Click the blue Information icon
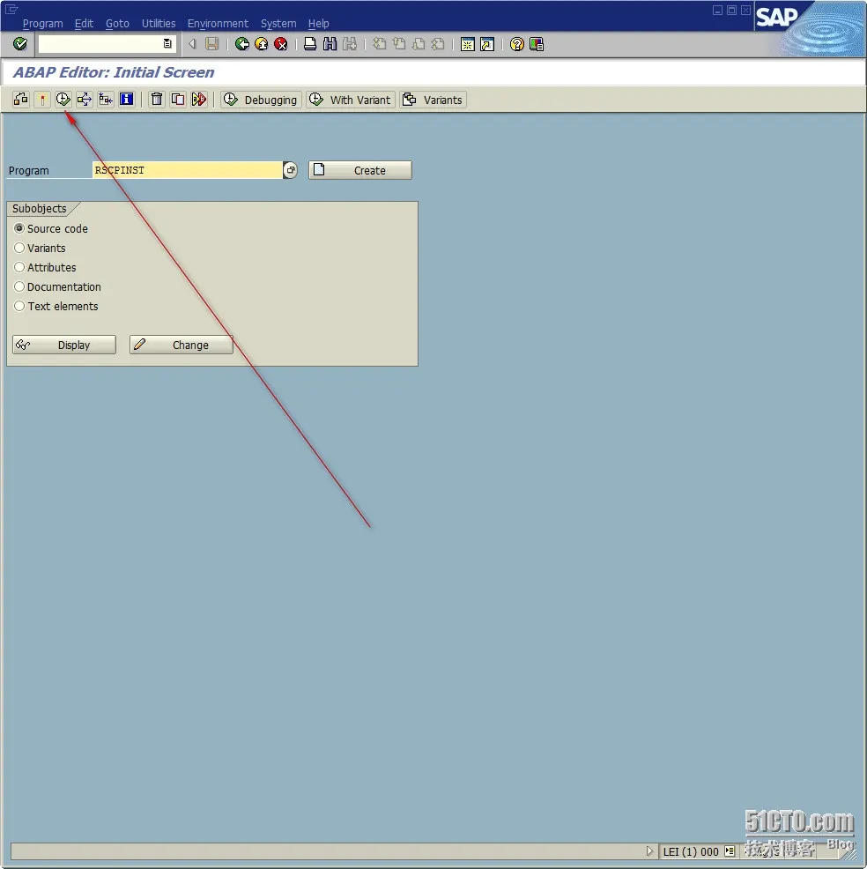867x869 pixels. pyautogui.click(x=127, y=100)
